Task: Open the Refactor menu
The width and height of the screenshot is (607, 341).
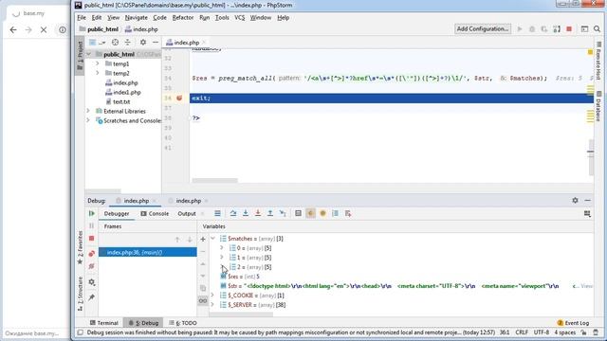Action: pos(183,18)
